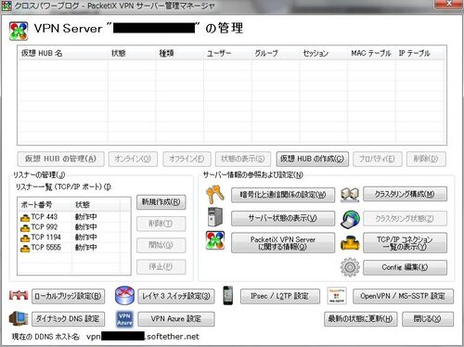Click the yellow pipe icon beside TCP/IP connections

(350, 242)
